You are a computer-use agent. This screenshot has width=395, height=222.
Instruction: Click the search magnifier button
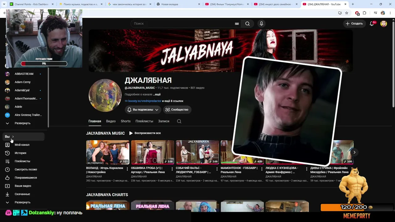(247, 24)
